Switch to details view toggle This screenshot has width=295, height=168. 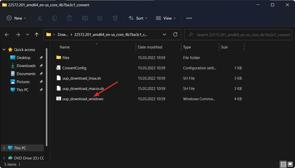[283, 164]
